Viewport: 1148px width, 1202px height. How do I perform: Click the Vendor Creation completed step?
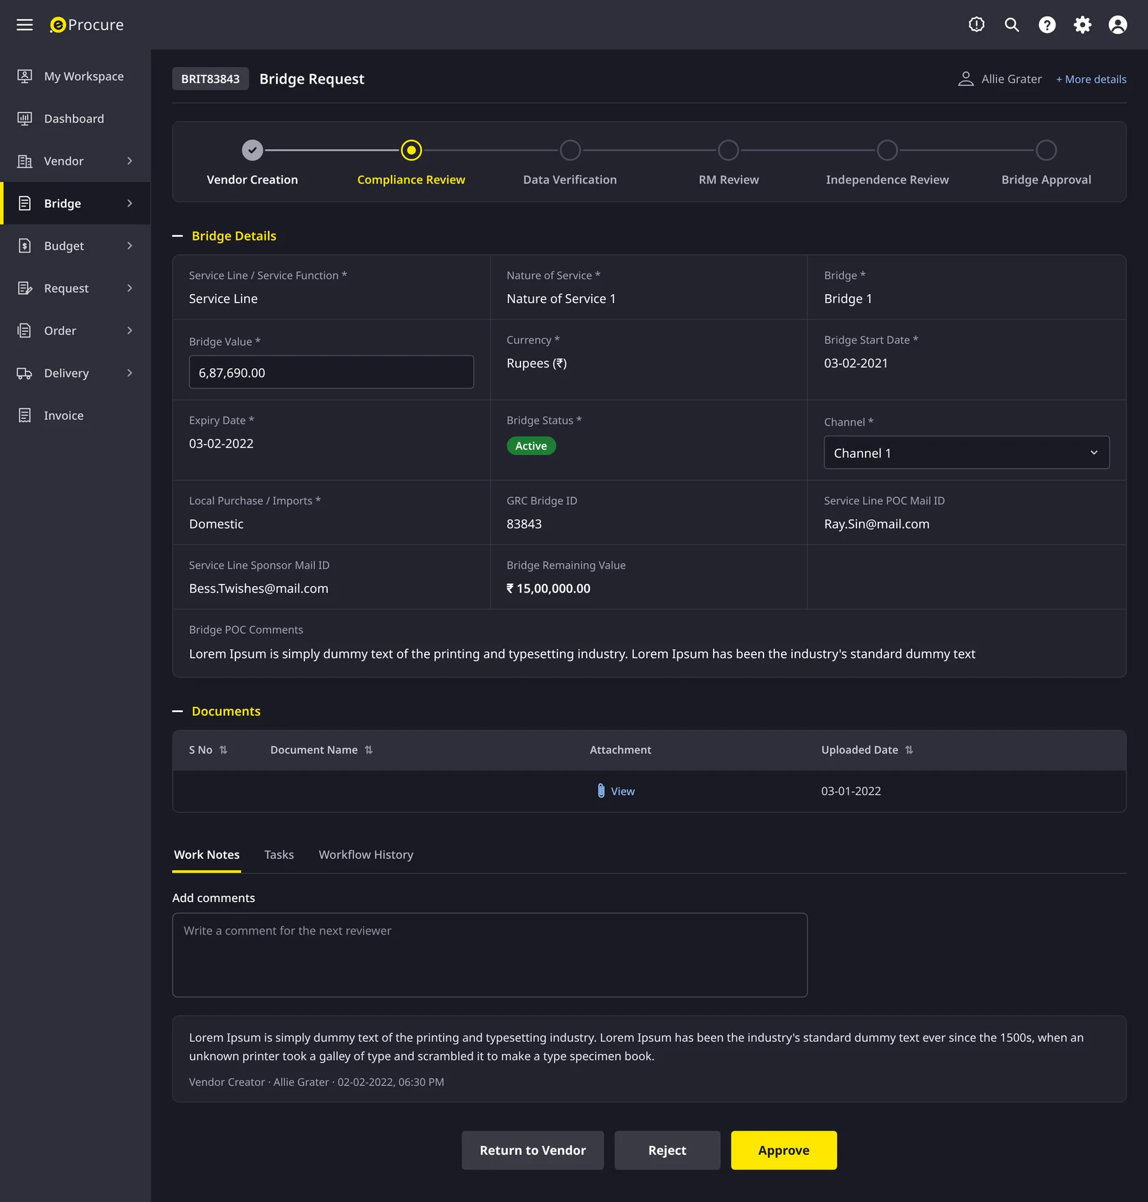click(x=253, y=150)
